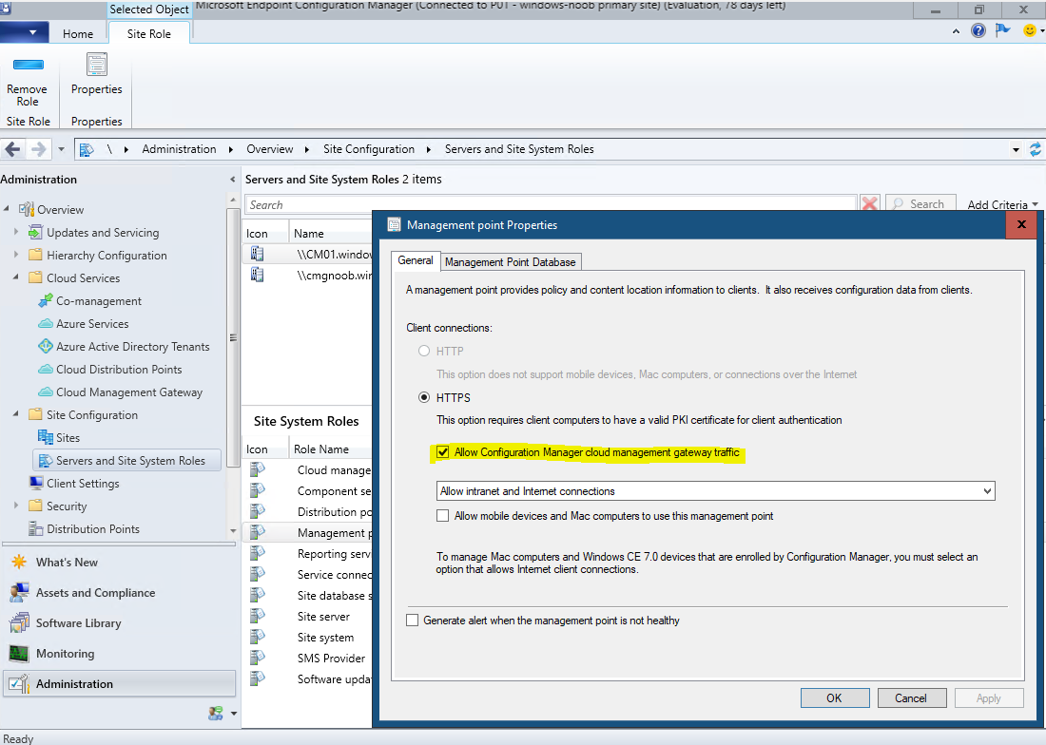Enable Generate alert when management point not healthy
Viewport: 1046px width, 745px height.
[413, 621]
